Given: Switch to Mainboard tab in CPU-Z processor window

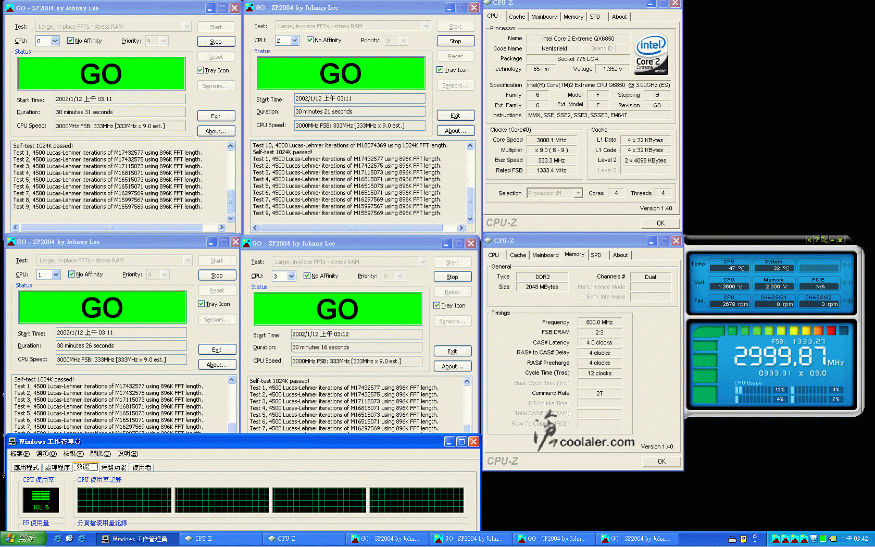Looking at the screenshot, I should [x=544, y=17].
